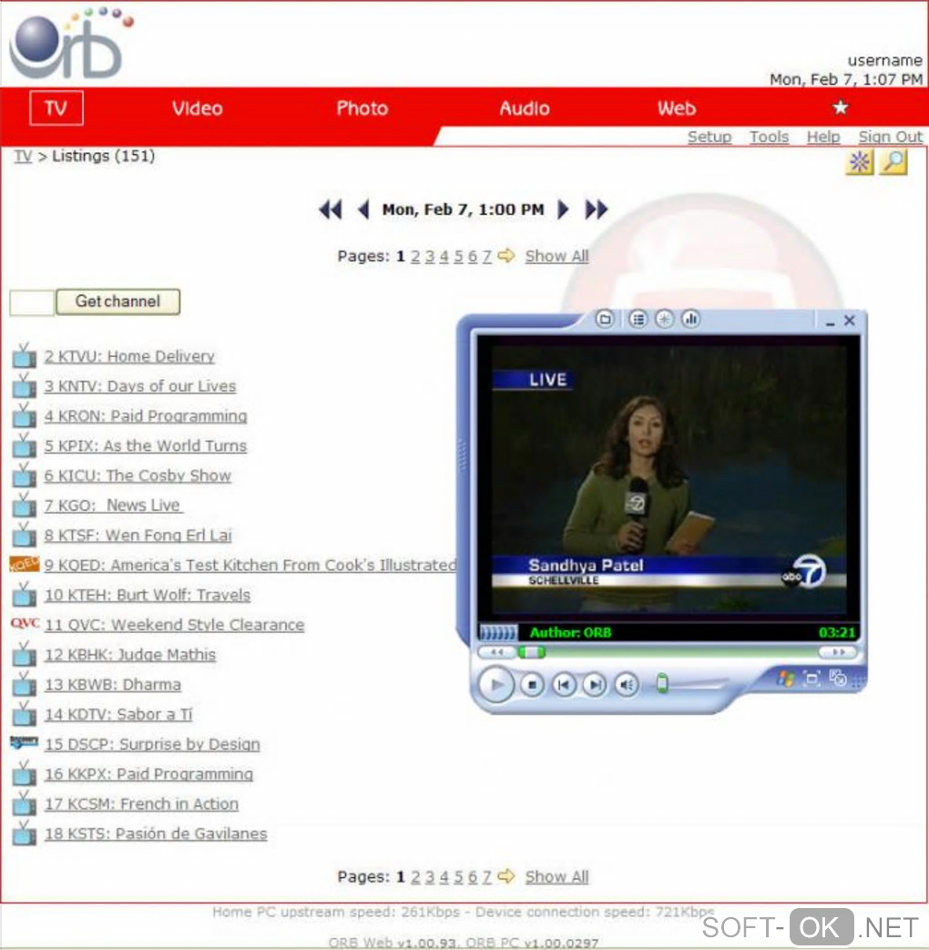
Task: Go to next time slot arrow
Action: tap(563, 209)
